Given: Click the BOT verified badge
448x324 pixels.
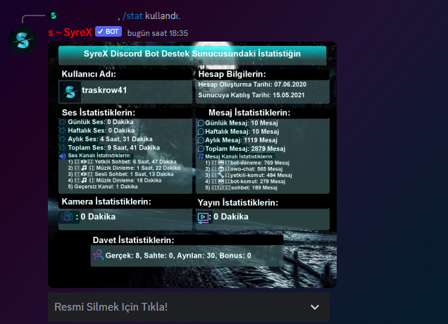Looking at the screenshot, I should (x=108, y=32).
